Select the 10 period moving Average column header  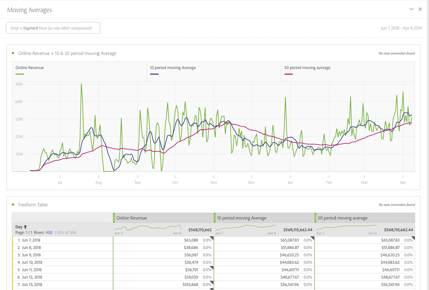pos(264,218)
